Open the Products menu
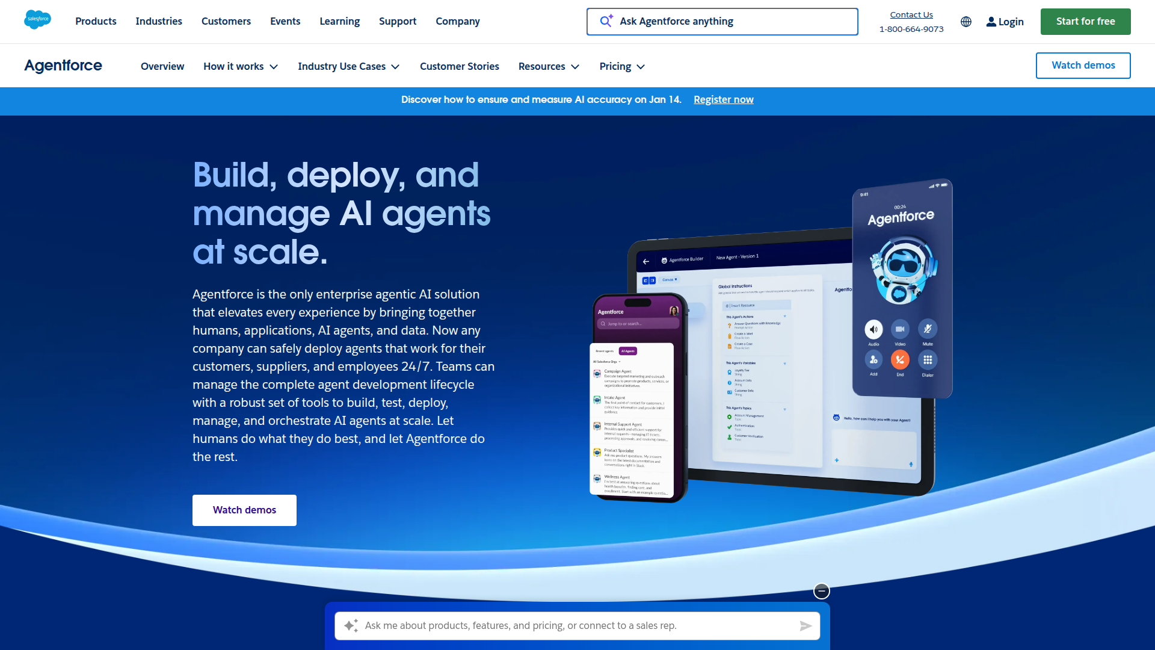Viewport: 1155px width, 650px height. tap(96, 21)
